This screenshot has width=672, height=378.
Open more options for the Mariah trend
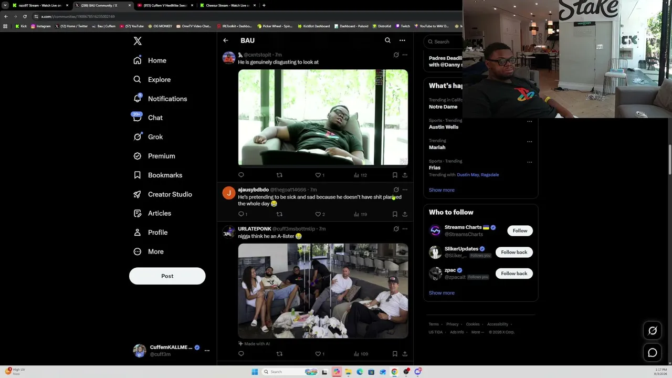coord(529,141)
